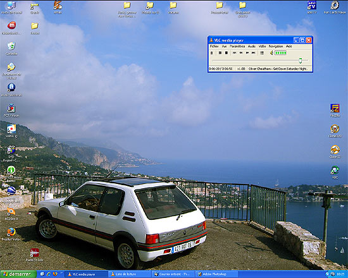Switch to Adobe Photoshop taskbar button
Image resolution: width=348 pixels, height=278 pixels.
click(217, 274)
